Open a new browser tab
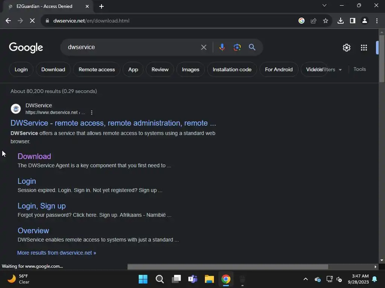Screen dimensions: 385x288 click(x=102, y=6)
